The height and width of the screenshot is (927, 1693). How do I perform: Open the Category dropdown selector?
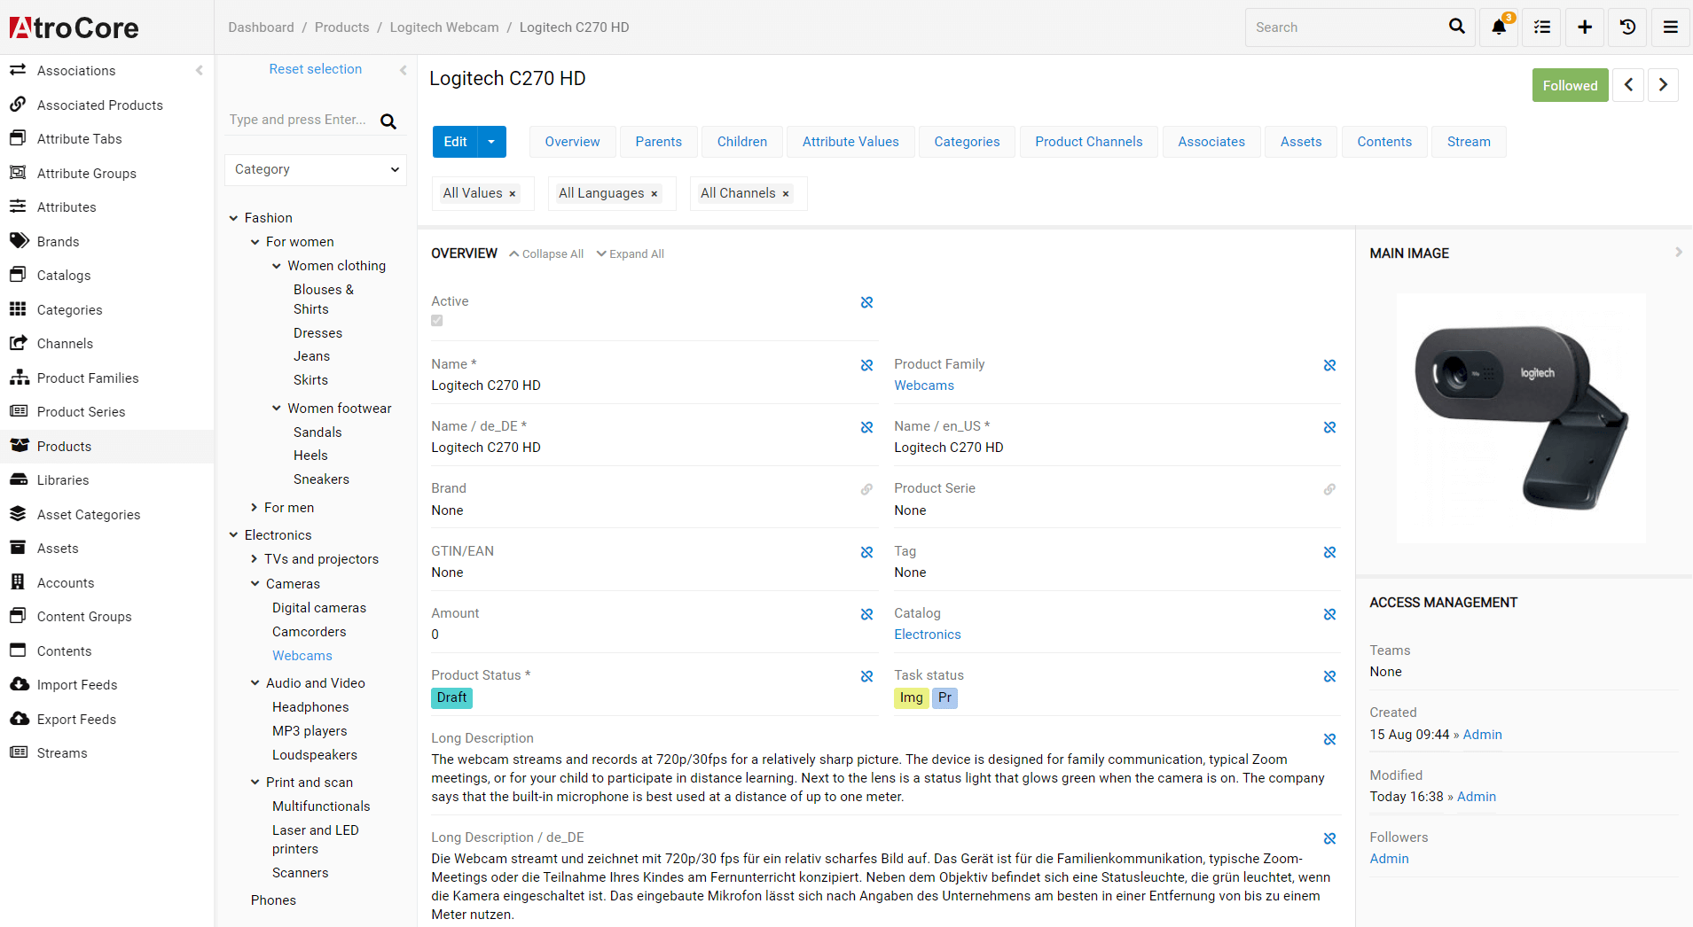tap(316, 169)
